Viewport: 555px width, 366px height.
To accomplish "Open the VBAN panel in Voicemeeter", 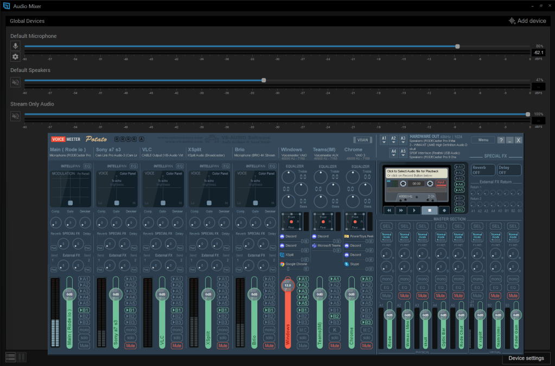I will pos(362,140).
